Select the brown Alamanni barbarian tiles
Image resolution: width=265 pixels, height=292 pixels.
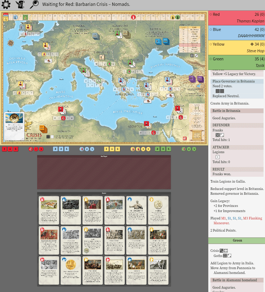click(126, 34)
